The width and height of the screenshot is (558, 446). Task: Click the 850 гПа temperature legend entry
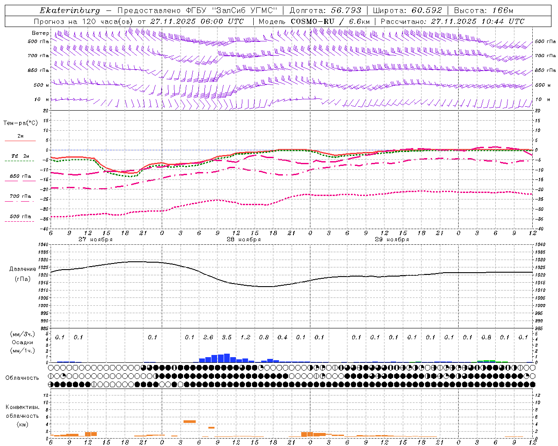point(20,178)
